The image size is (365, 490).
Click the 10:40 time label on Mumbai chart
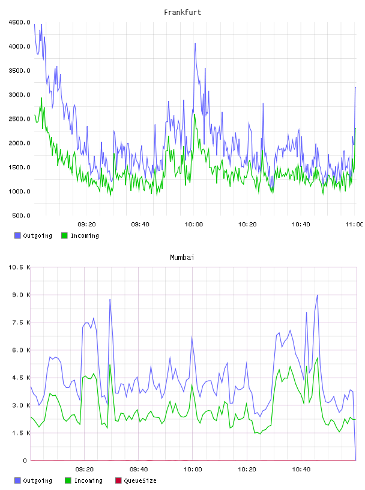click(301, 470)
